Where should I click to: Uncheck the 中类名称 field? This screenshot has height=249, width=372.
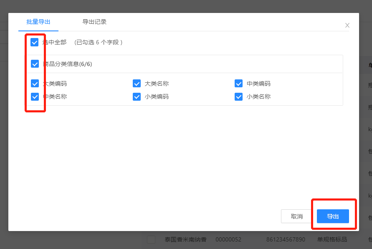35,97
